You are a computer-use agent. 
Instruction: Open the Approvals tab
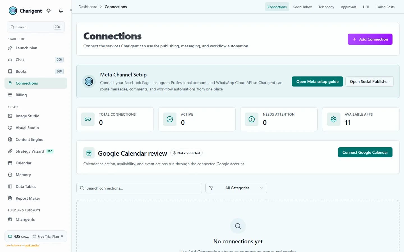[x=348, y=7]
